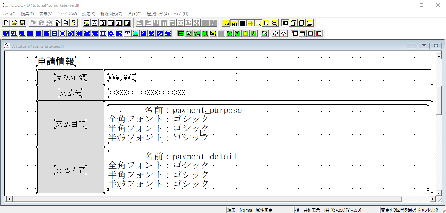Select the image insertion tool

tap(135, 33)
